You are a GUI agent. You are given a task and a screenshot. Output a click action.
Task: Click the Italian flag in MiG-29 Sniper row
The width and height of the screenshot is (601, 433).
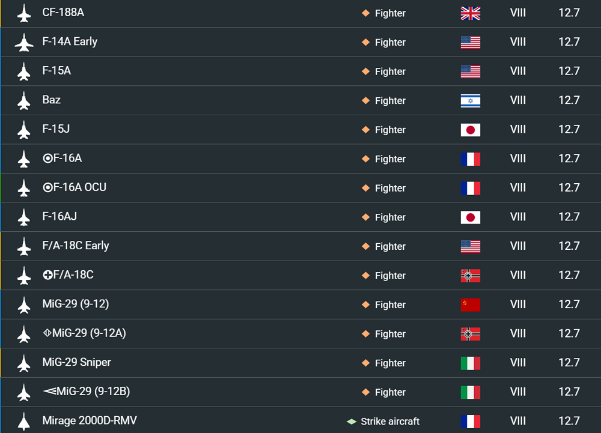click(x=471, y=363)
